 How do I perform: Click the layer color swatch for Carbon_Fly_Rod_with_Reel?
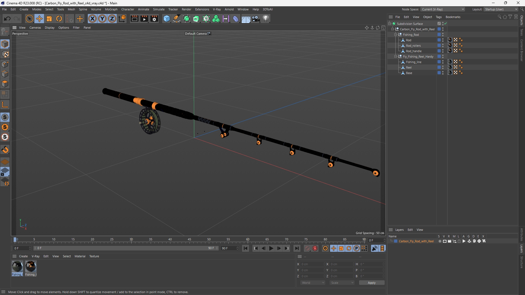(396, 241)
